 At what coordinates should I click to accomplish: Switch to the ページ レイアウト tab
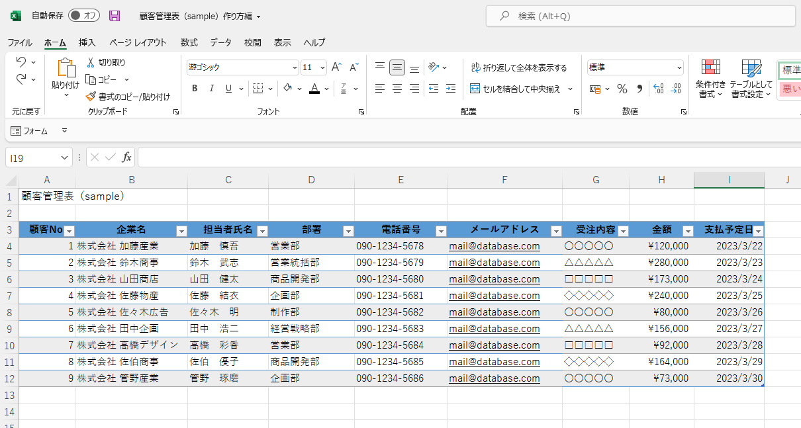pyautogui.click(x=138, y=42)
